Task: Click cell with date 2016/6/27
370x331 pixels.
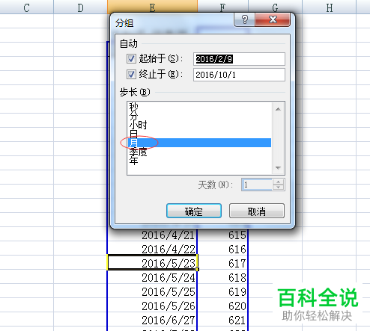Action: 152,320
